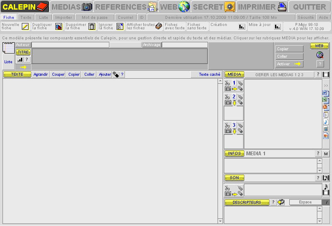The width and height of the screenshot is (332, 226).
Task: Open the WEB module tab
Action: (x=174, y=7)
